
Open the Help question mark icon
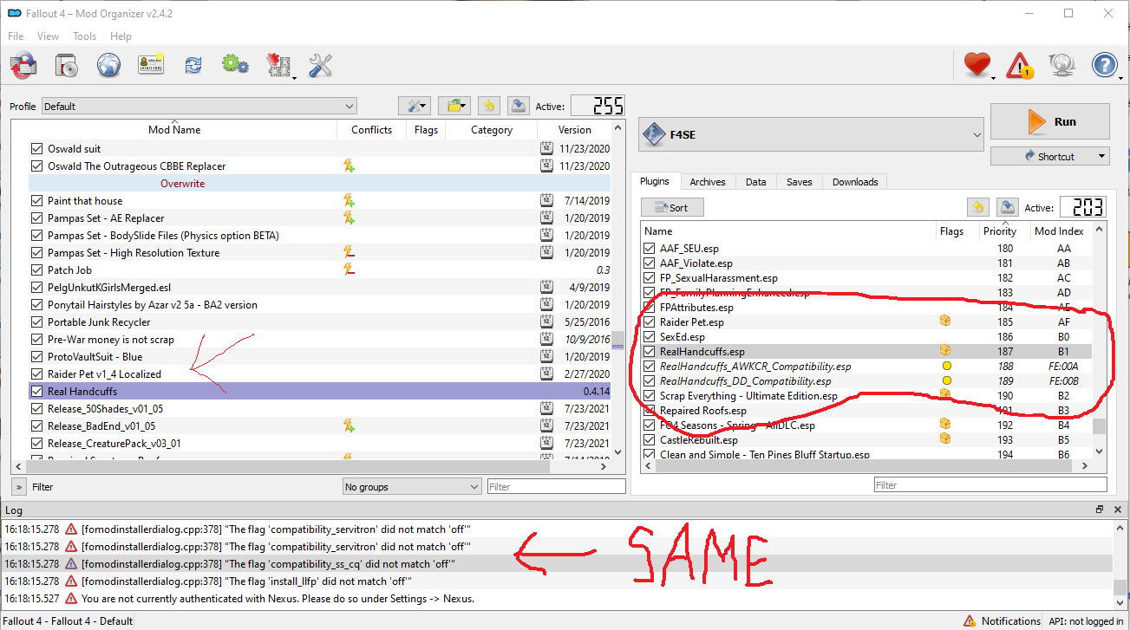1105,65
